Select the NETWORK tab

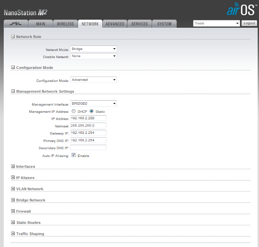pos(90,24)
